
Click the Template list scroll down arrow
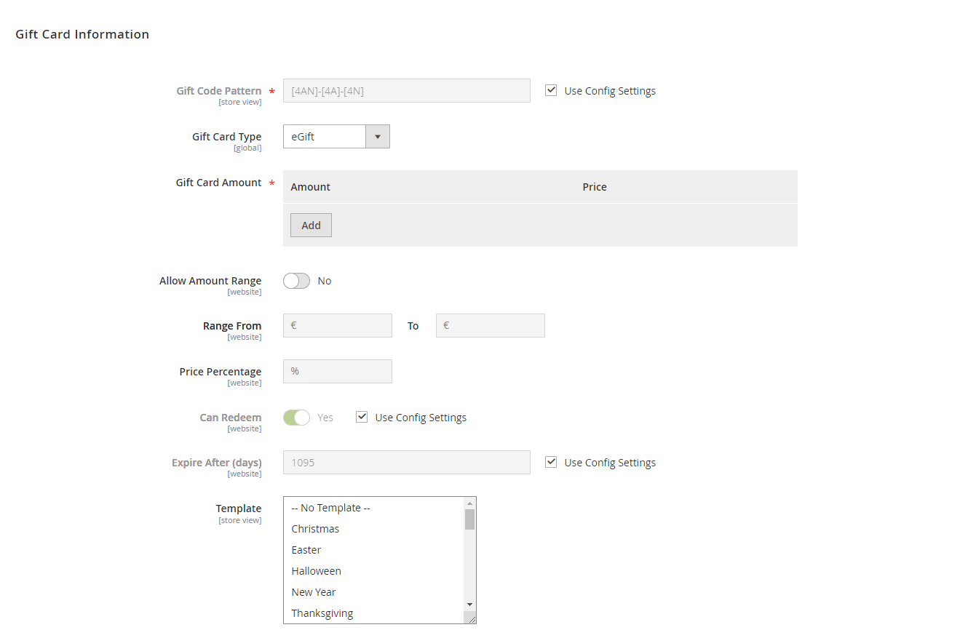[x=469, y=605]
